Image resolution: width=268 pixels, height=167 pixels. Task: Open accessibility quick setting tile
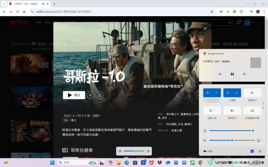(x=212, y=111)
